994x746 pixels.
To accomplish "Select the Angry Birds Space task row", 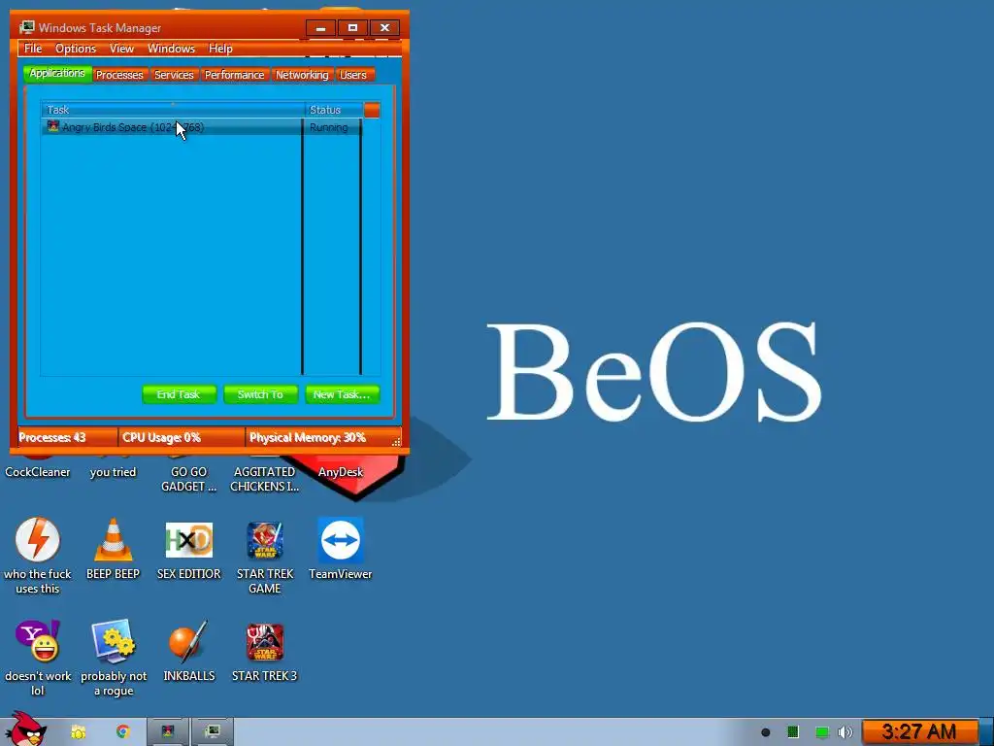I will (203, 127).
